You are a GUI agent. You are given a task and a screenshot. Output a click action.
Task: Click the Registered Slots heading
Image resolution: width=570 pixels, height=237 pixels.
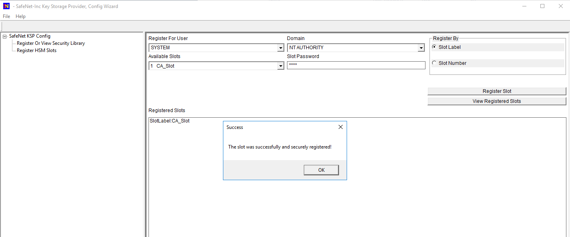coord(167,110)
